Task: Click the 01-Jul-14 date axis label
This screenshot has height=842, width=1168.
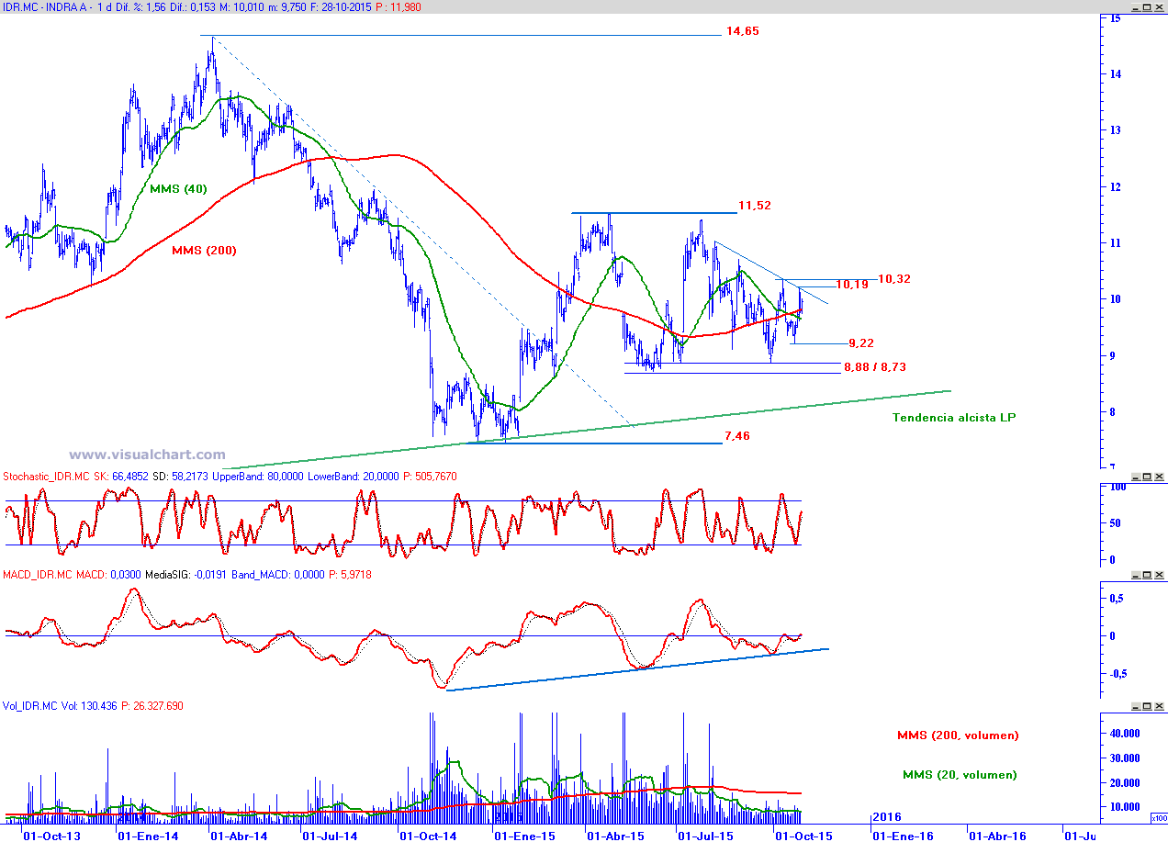Action: point(330,836)
